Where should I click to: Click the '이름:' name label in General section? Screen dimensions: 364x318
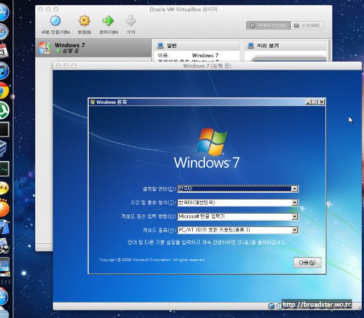pos(163,55)
